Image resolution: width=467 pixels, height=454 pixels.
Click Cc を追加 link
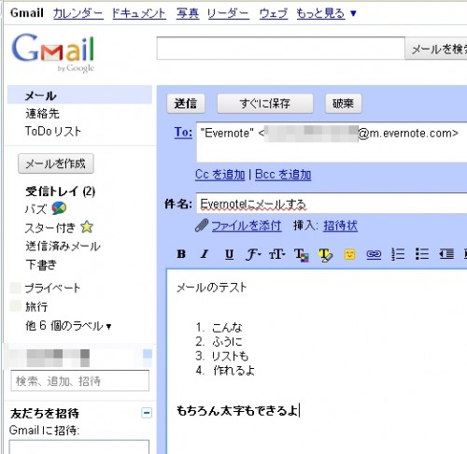(x=220, y=175)
